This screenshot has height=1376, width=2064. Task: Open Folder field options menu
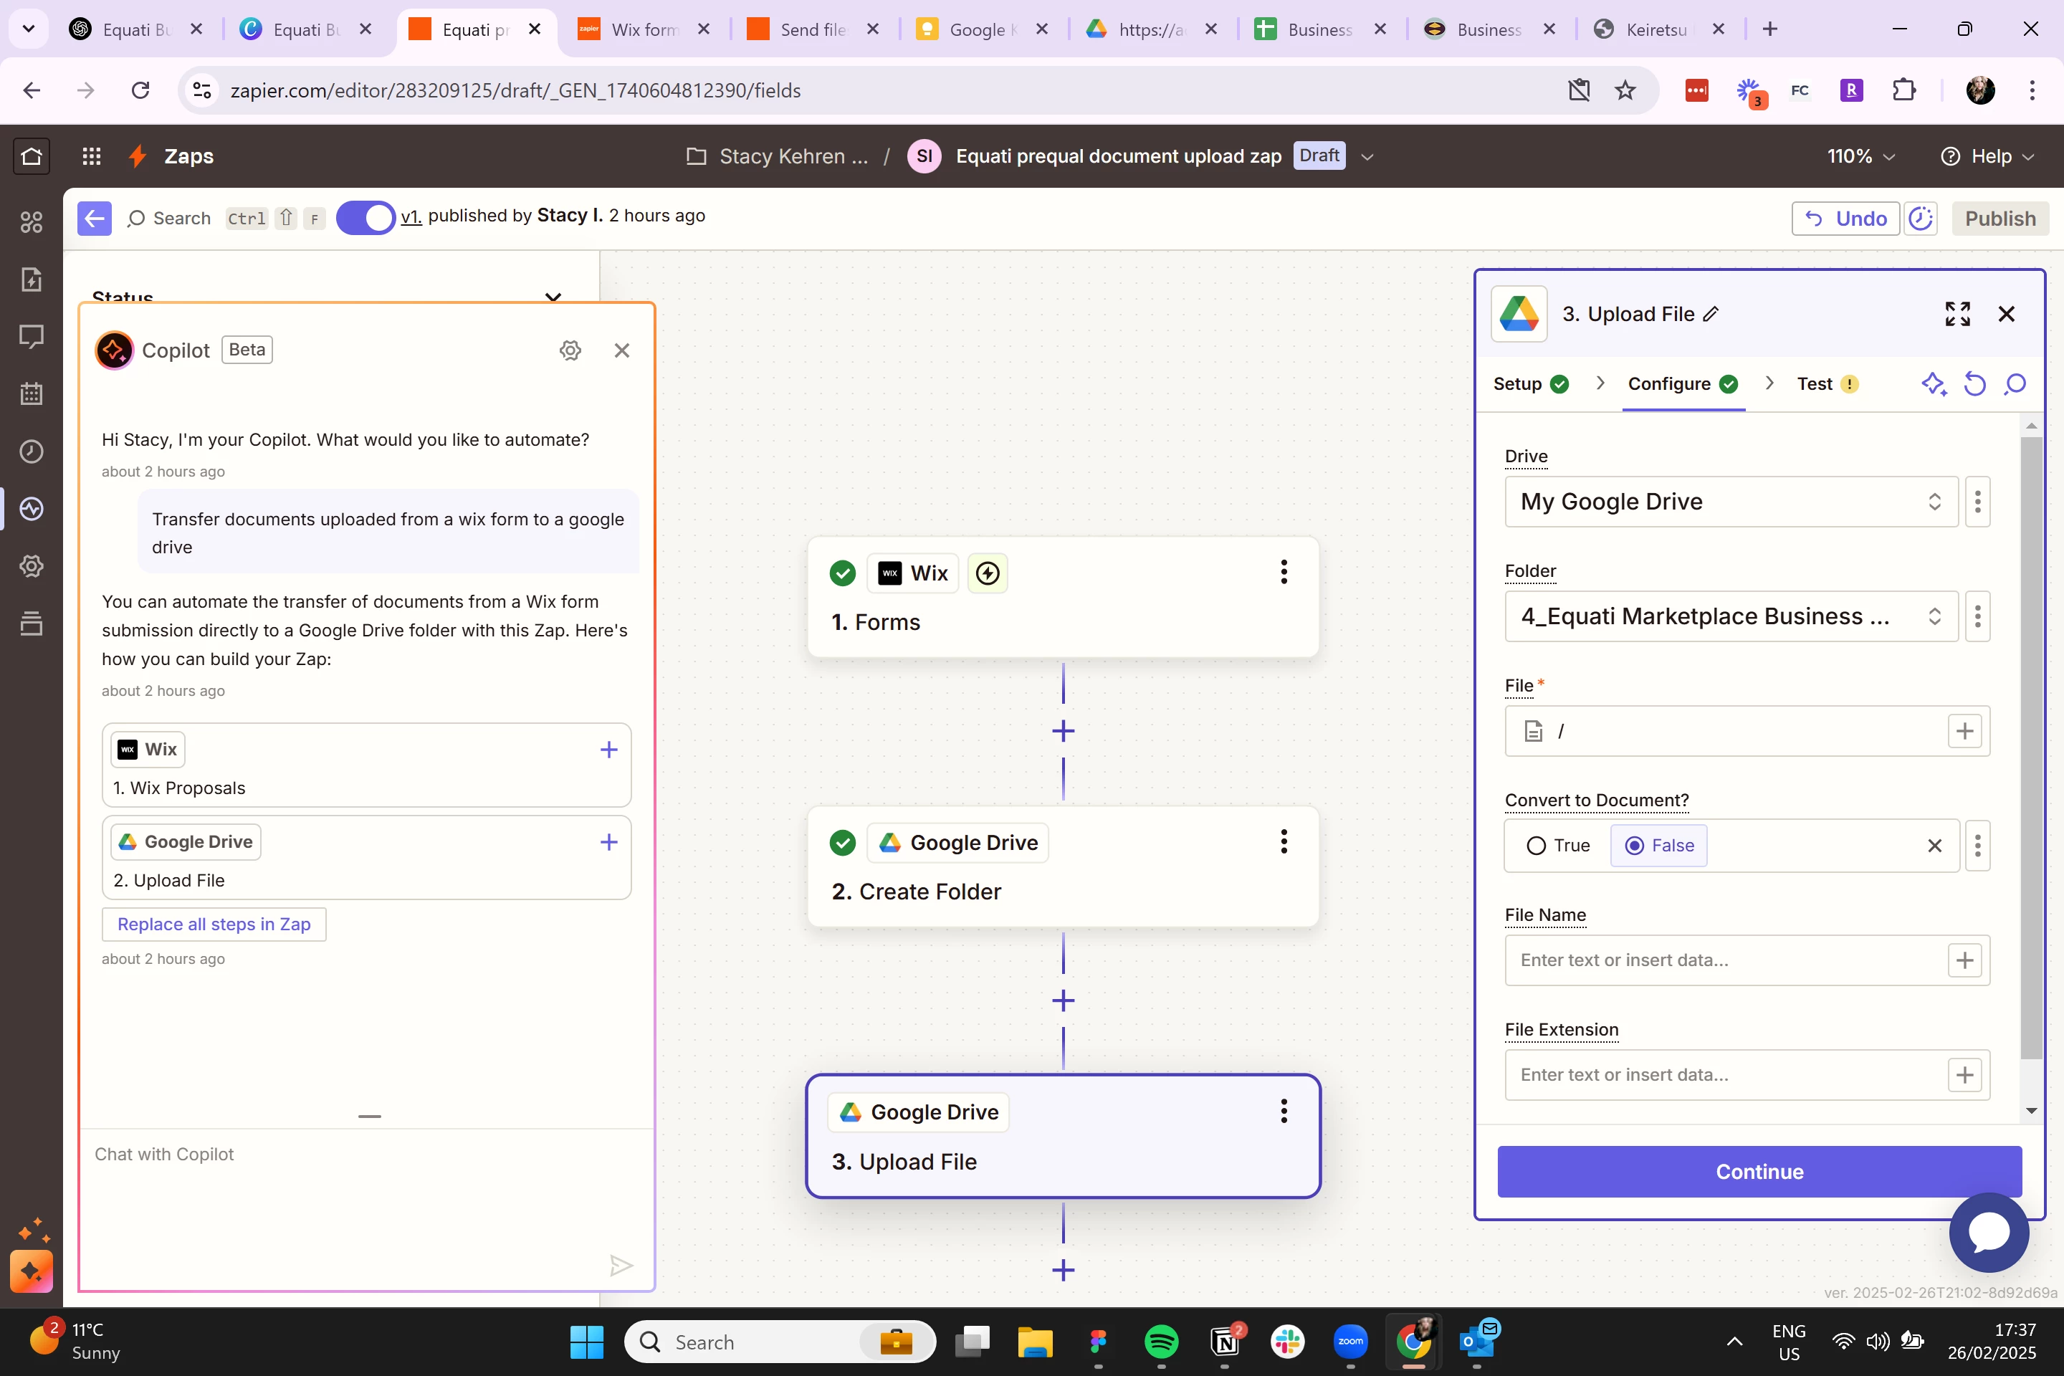click(1977, 616)
